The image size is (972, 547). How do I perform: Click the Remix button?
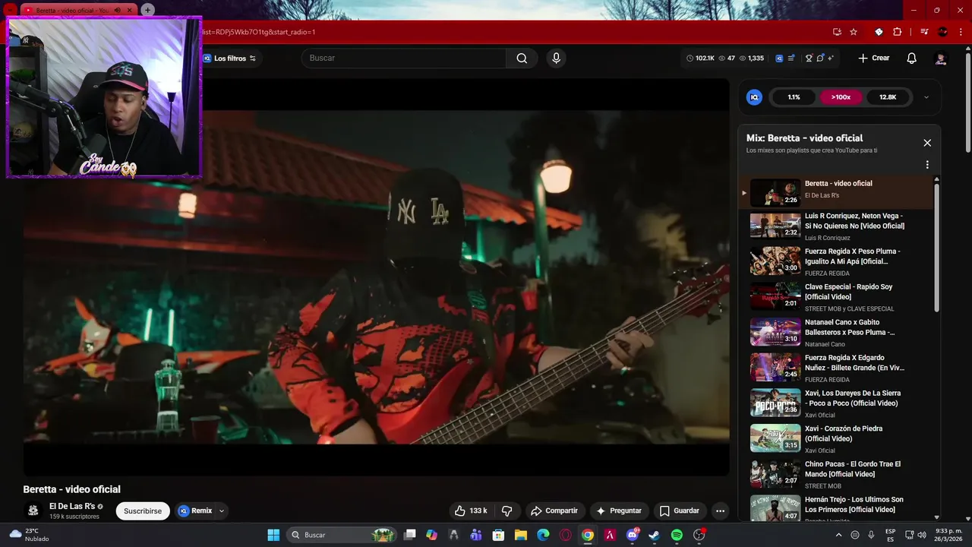[196, 511]
